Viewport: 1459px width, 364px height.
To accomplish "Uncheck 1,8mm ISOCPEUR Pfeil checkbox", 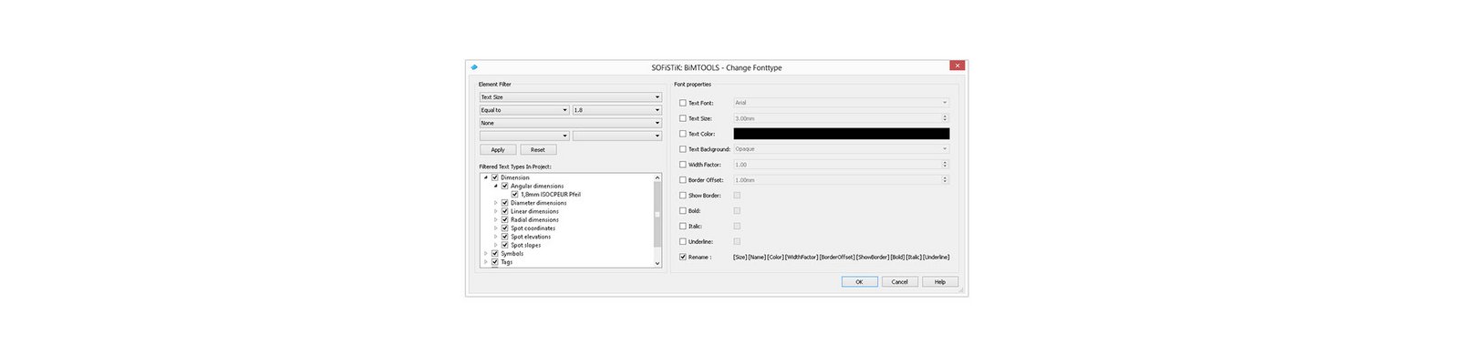I will (x=515, y=195).
